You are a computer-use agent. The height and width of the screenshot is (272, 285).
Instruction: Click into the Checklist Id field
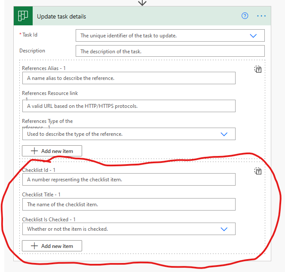tap(129, 180)
